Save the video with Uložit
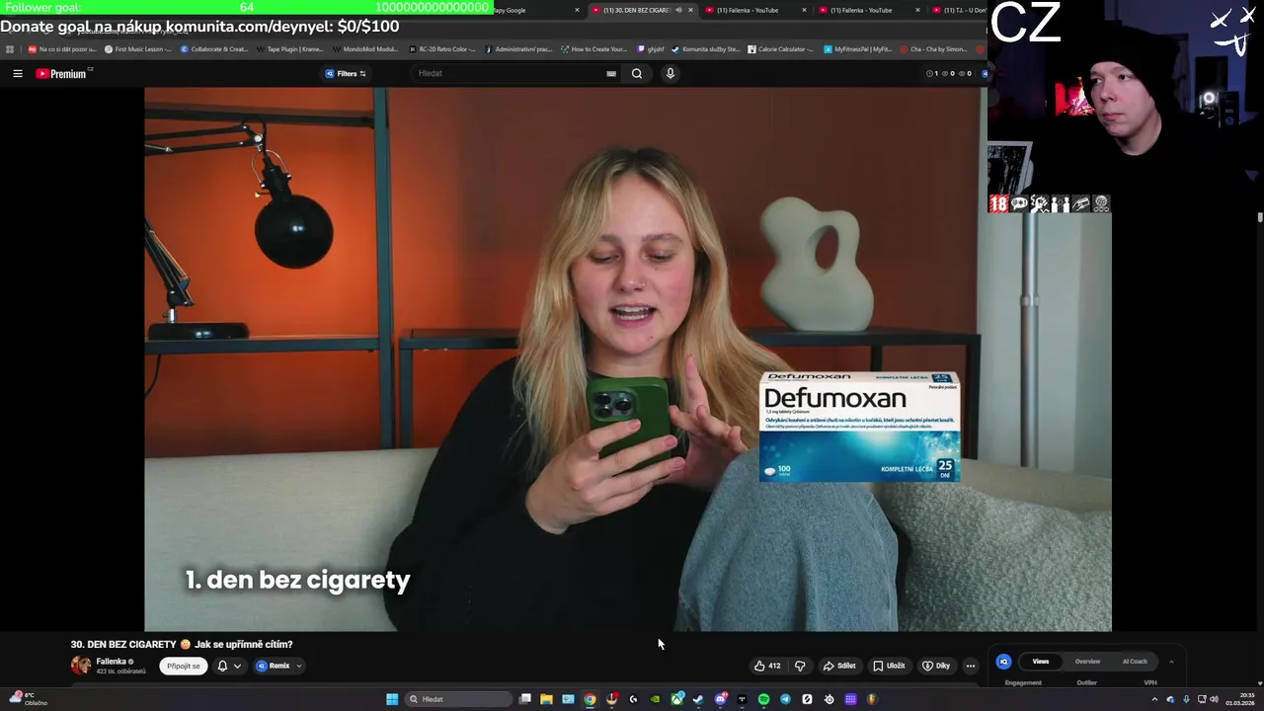Viewport: 1264px width, 711px height. click(889, 666)
